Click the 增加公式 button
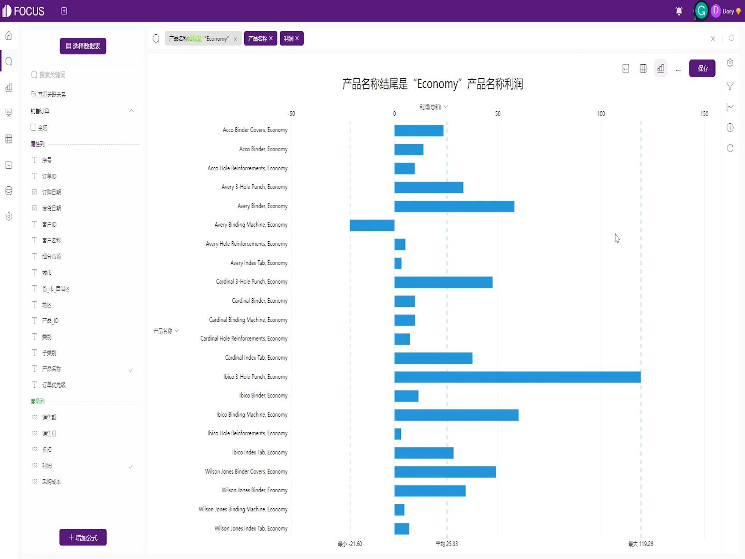This screenshot has height=559, width=745. point(83,537)
